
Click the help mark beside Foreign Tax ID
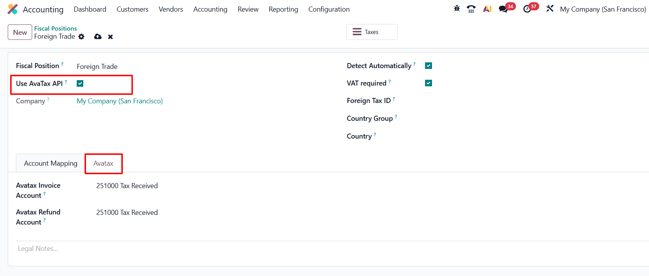394,99
